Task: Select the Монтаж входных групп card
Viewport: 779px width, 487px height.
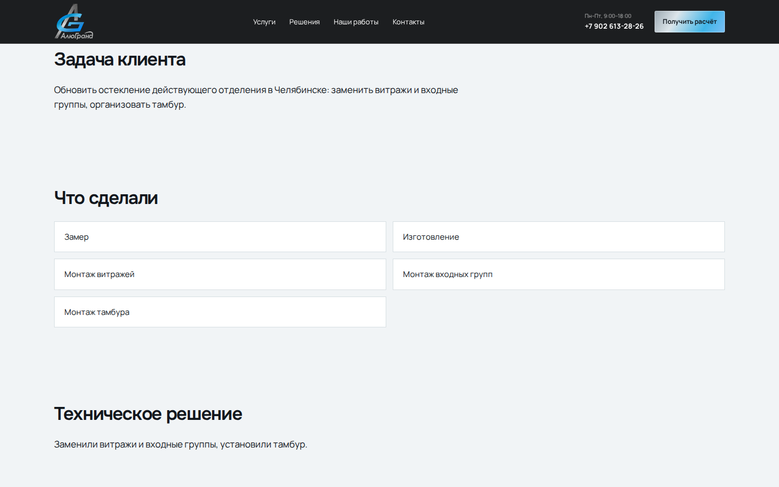Action: tap(559, 274)
